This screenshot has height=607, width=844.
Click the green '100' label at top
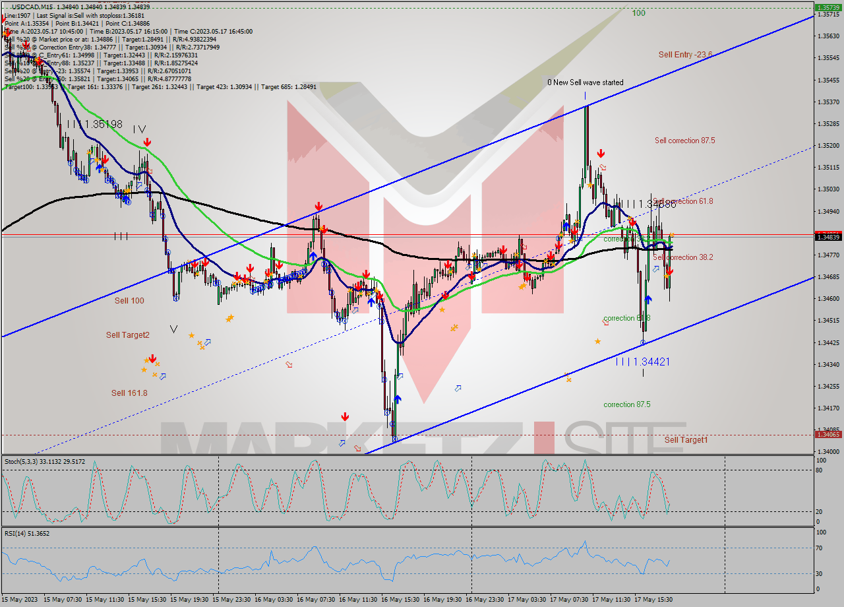(638, 13)
